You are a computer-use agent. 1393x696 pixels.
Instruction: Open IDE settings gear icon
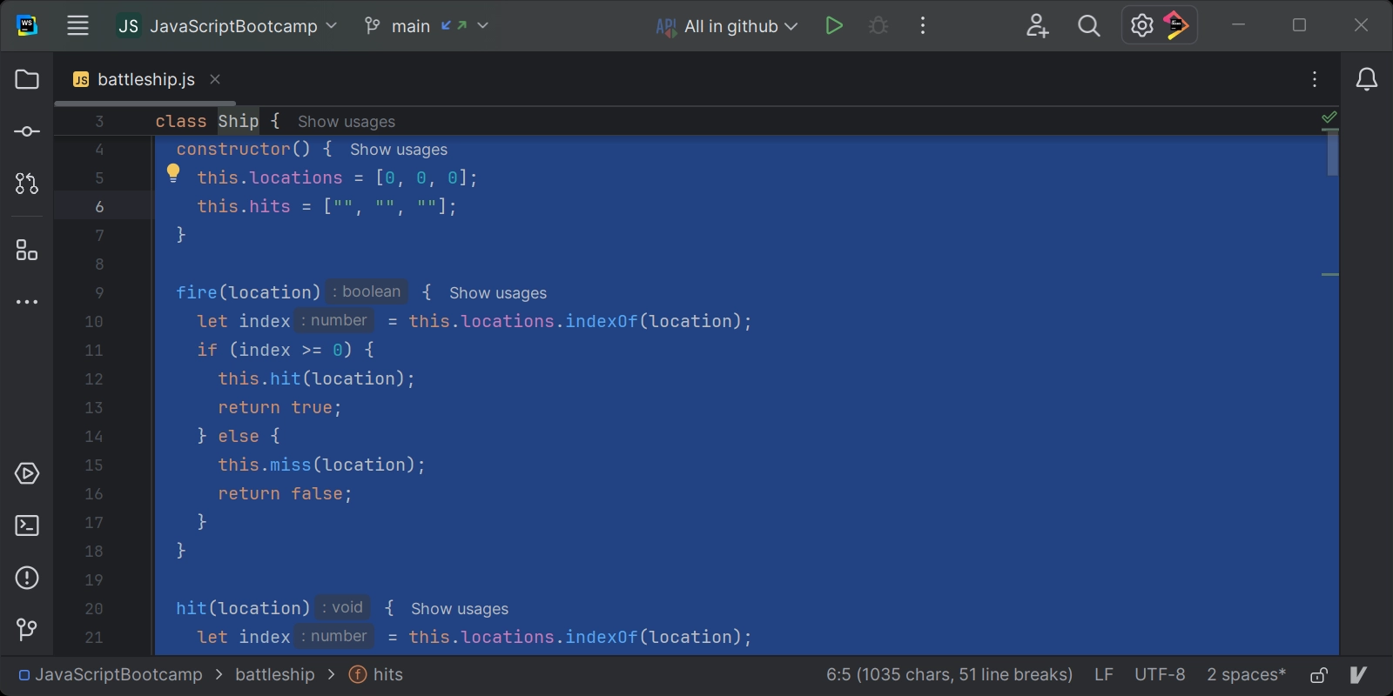coord(1141,25)
